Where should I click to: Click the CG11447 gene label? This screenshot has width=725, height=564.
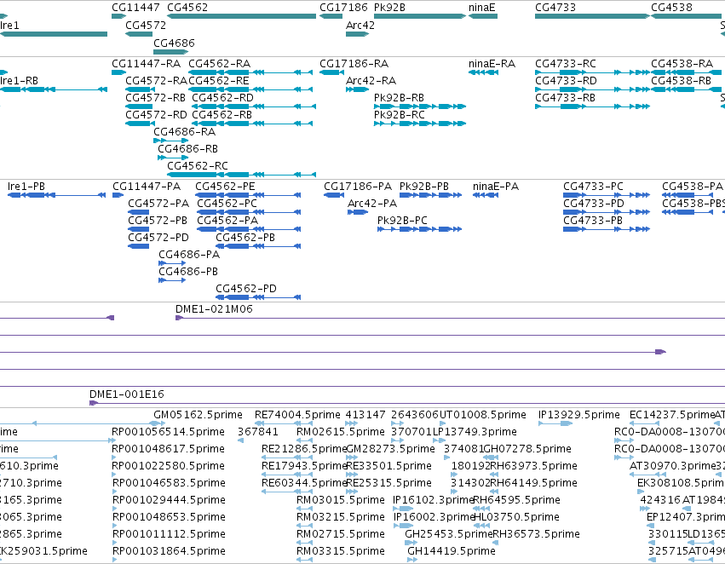coord(135,8)
